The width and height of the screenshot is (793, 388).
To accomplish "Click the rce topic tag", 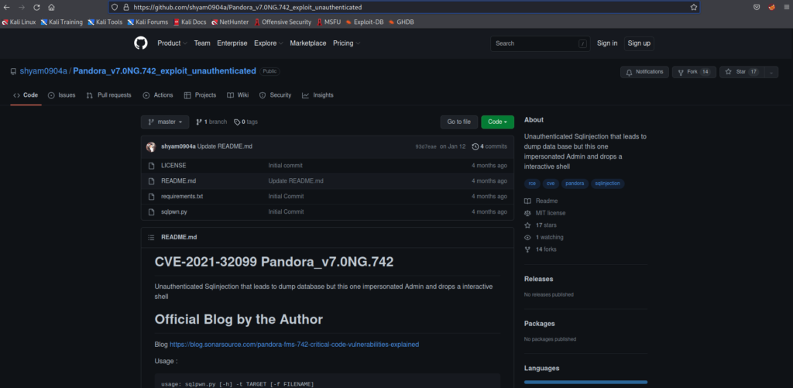I will (x=532, y=184).
